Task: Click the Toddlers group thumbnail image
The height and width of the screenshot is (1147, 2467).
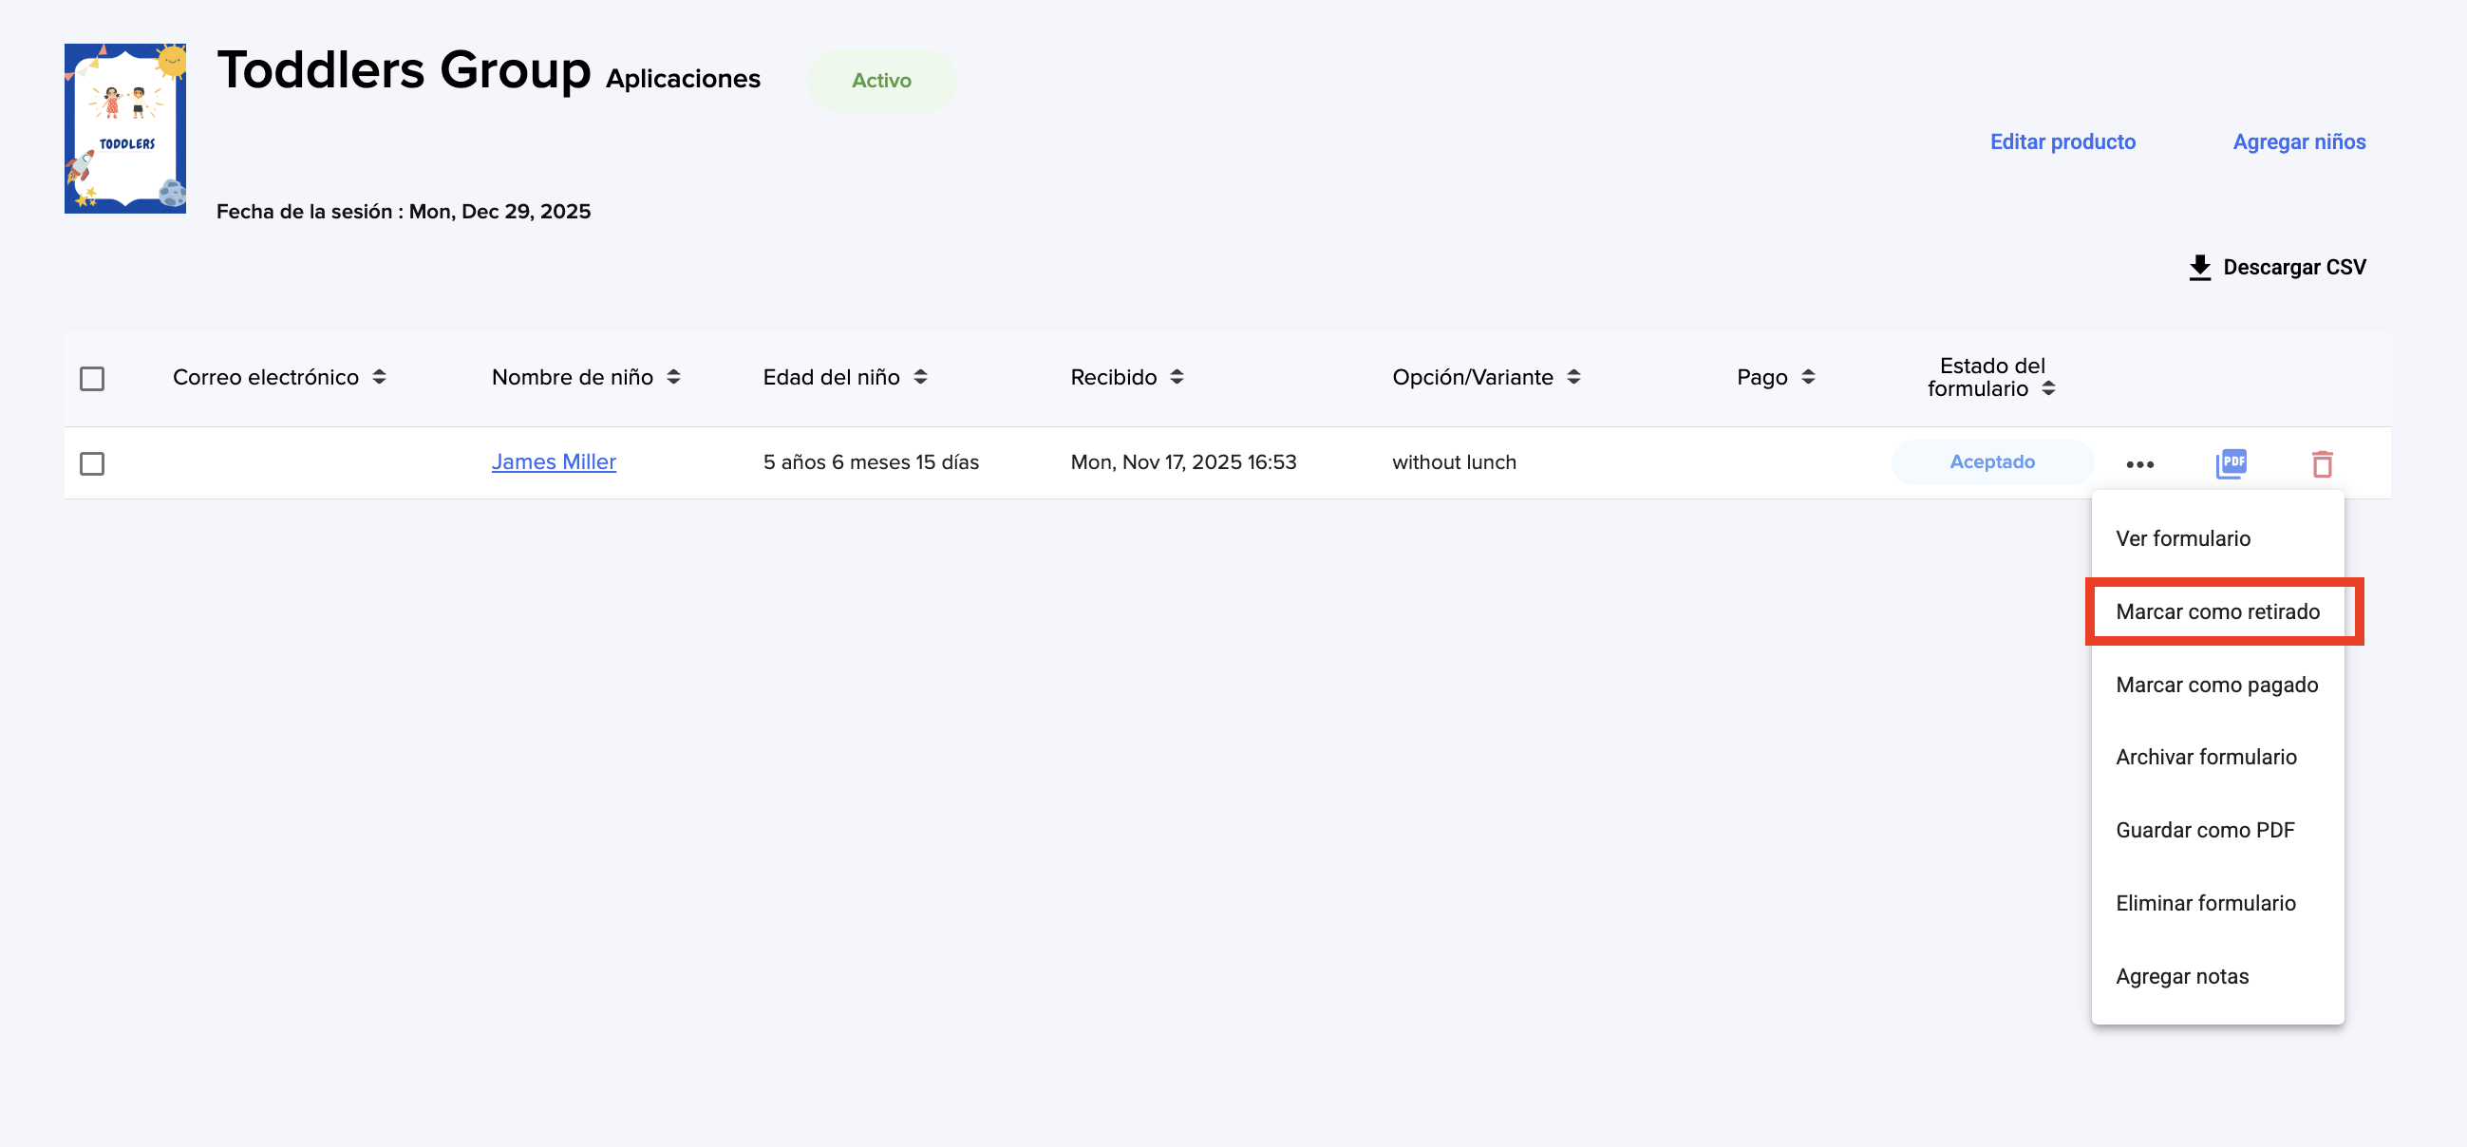Action: [x=125, y=128]
